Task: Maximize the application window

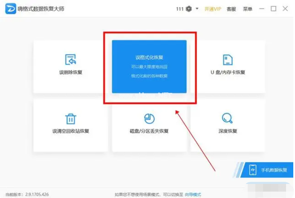Action: point(273,9)
